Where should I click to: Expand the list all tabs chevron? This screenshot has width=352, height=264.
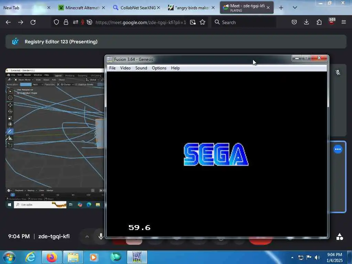[x=295, y=8]
